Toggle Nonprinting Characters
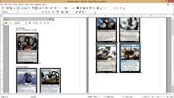 pyautogui.click(x=91, y=8)
